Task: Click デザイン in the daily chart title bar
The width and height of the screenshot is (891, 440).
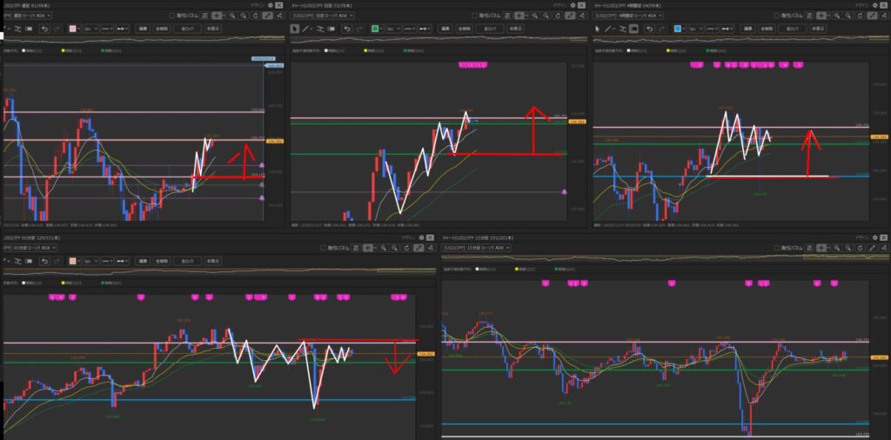Action: (x=558, y=4)
